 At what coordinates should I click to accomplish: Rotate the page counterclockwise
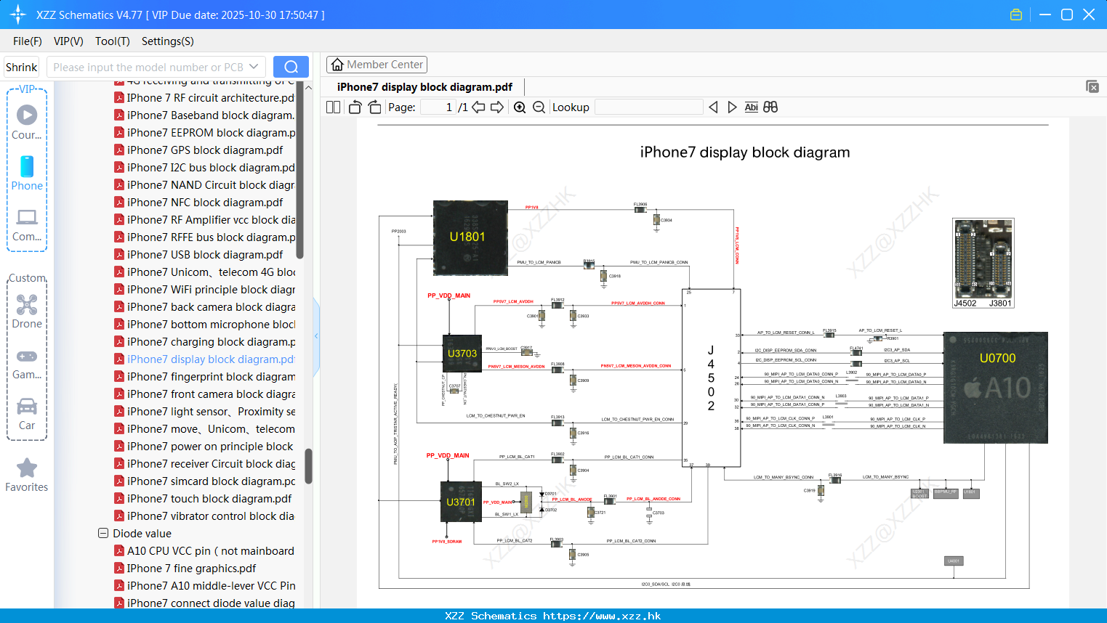pyautogui.click(x=355, y=107)
